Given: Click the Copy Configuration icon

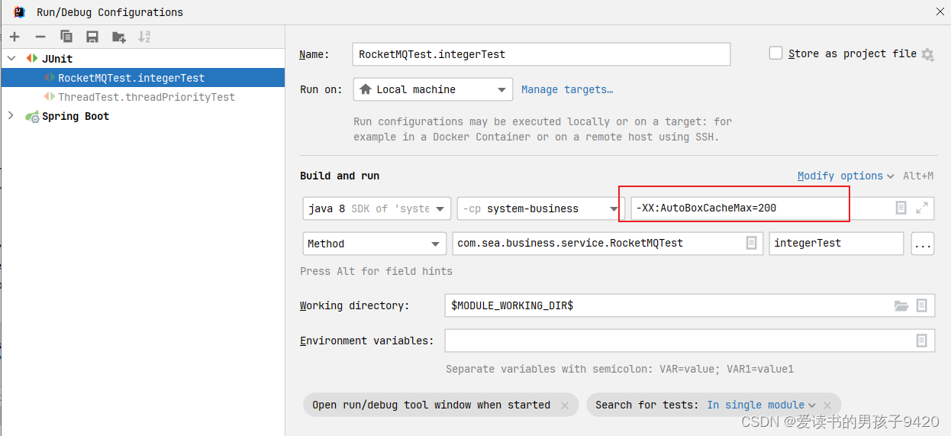Looking at the screenshot, I should coord(66,37).
